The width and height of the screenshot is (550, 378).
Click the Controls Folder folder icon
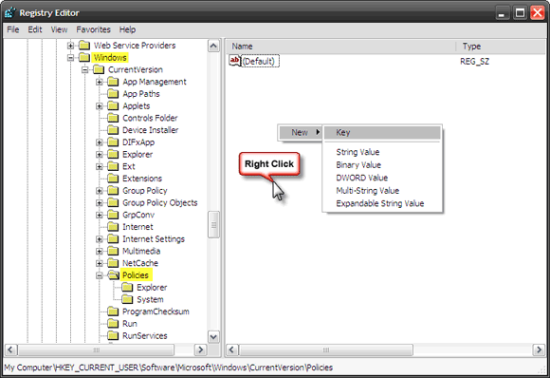113,118
